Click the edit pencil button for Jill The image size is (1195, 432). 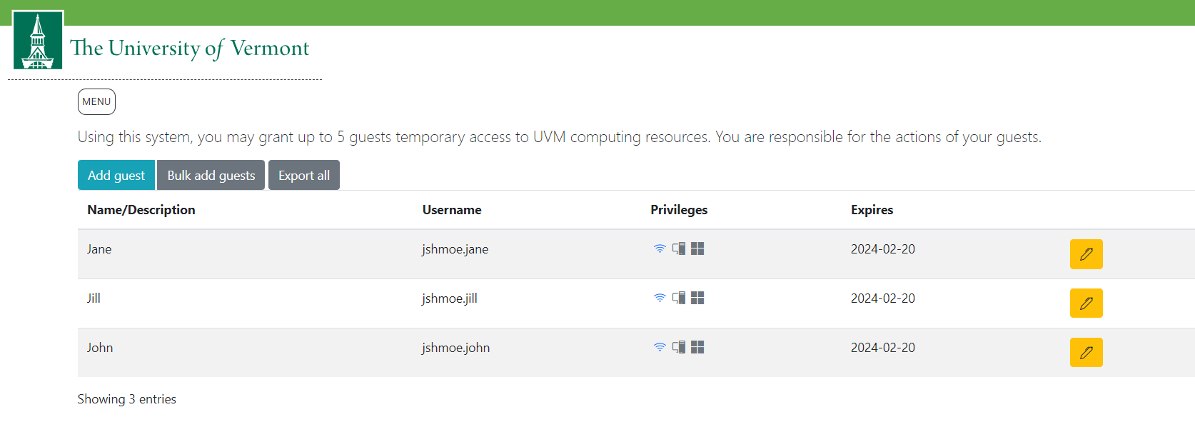point(1086,303)
